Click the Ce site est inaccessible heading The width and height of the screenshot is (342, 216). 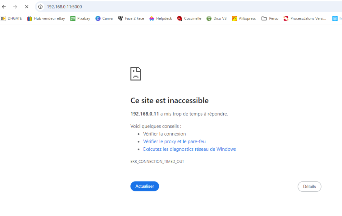170,100
